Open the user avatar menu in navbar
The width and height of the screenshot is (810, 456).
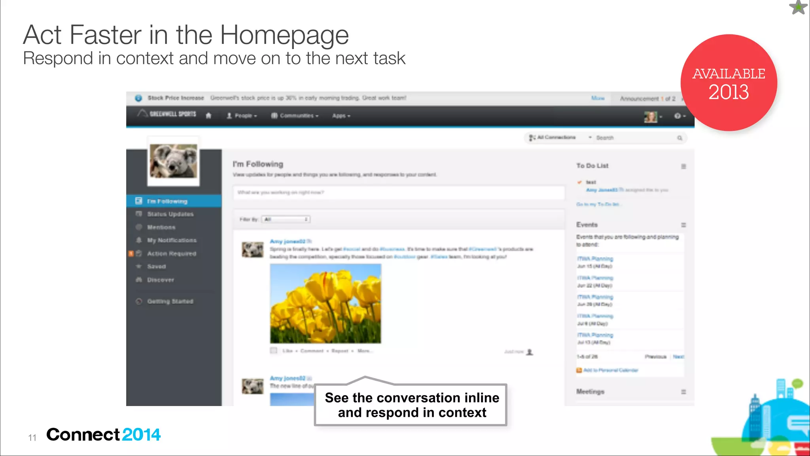[x=653, y=117]
